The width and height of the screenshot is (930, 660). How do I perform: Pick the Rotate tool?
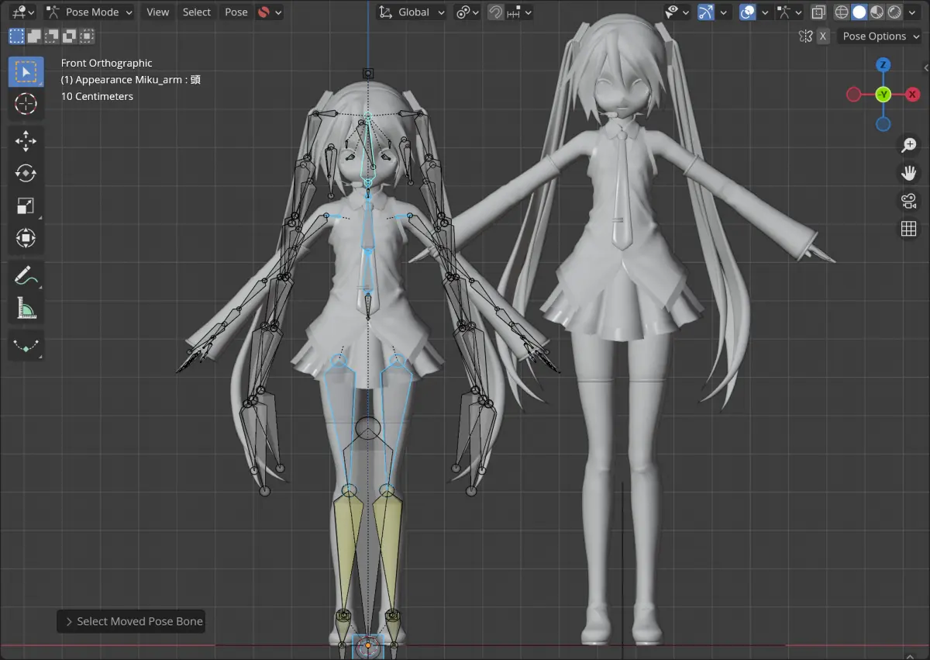[x=26, y=173]
